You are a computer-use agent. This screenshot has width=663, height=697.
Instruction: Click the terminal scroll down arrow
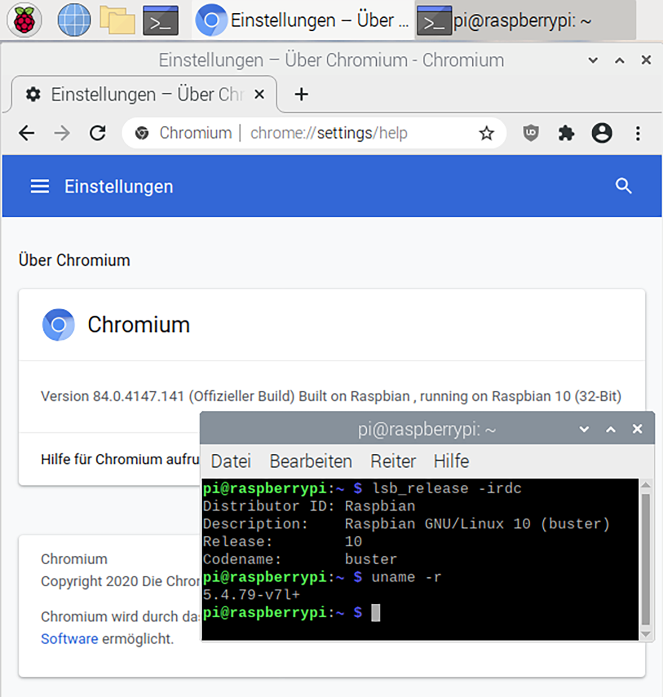coord(646,634)
